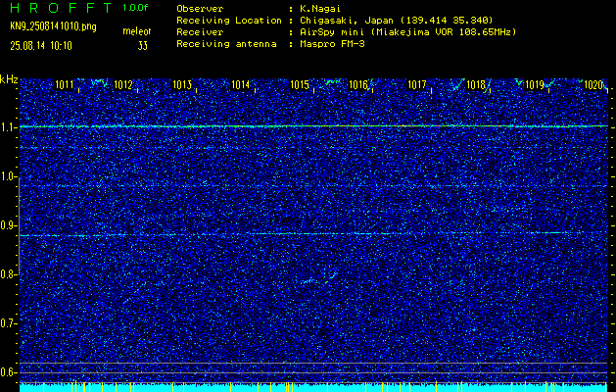Click the 1.0 frequency axis label
This screenshot has height=392, width=616.
(x=8, y=176)
